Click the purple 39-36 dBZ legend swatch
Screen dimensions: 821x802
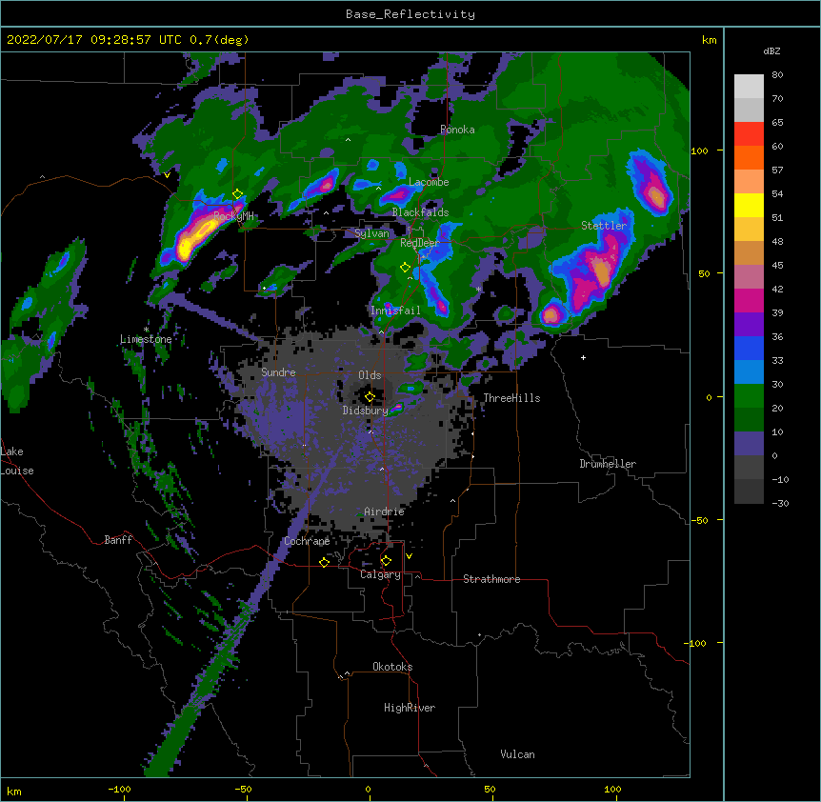click(x=749, y=325)
